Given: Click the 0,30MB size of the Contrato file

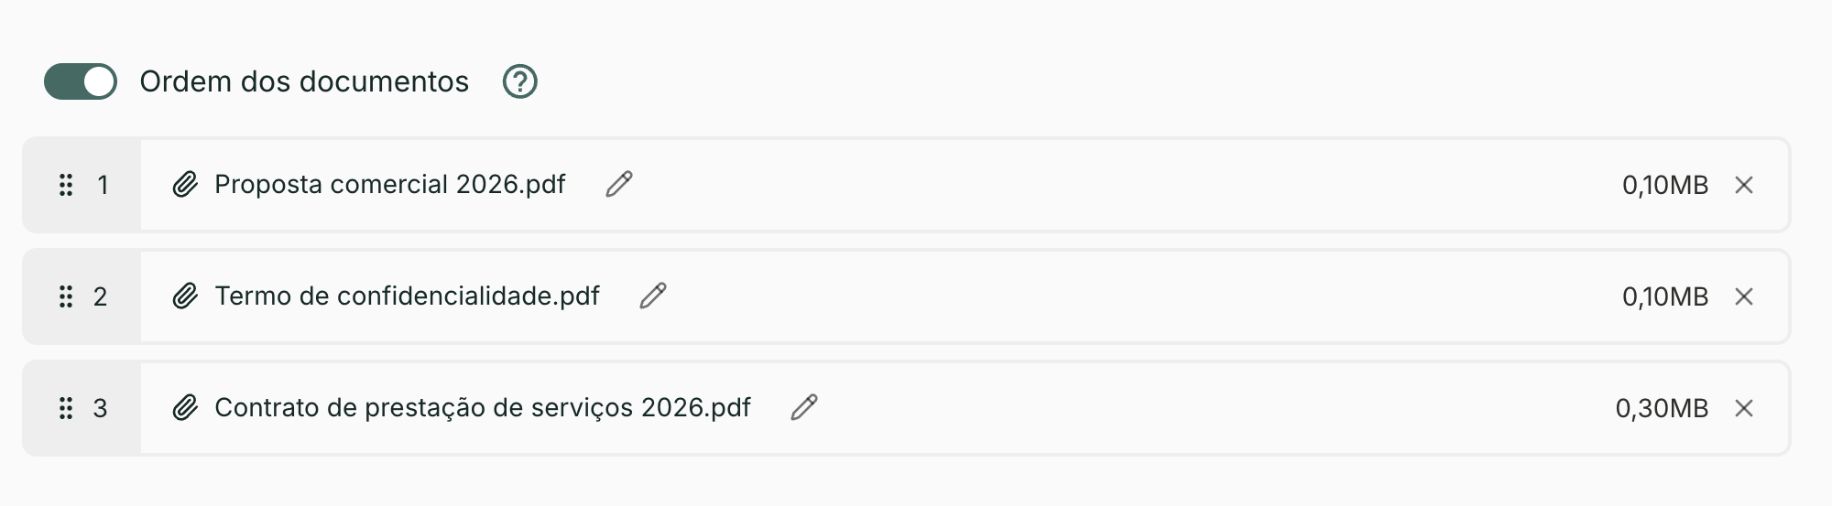Looking at the screenshot, I should click(1662, 408).
